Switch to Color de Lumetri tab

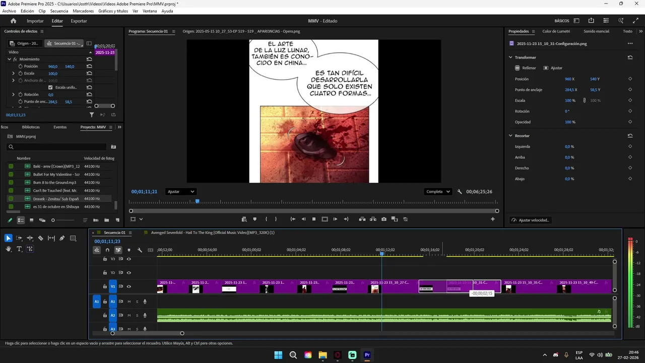(x=556, y=31)
